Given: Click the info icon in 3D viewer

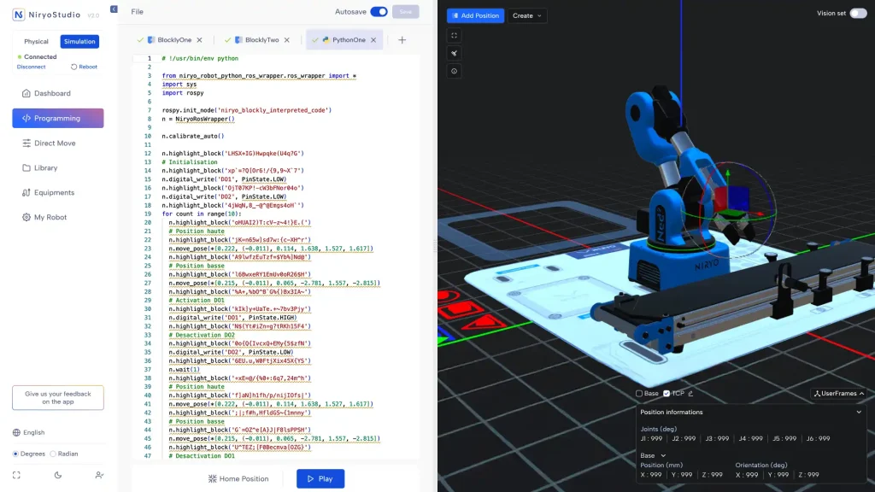Looking at the screenshot, I should (455, 71).
